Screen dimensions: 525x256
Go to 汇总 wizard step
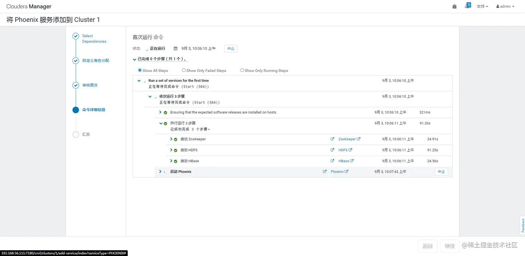click(x=86, y=134)
